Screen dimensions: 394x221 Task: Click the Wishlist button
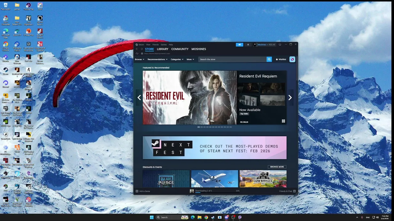tap(281, 59)
